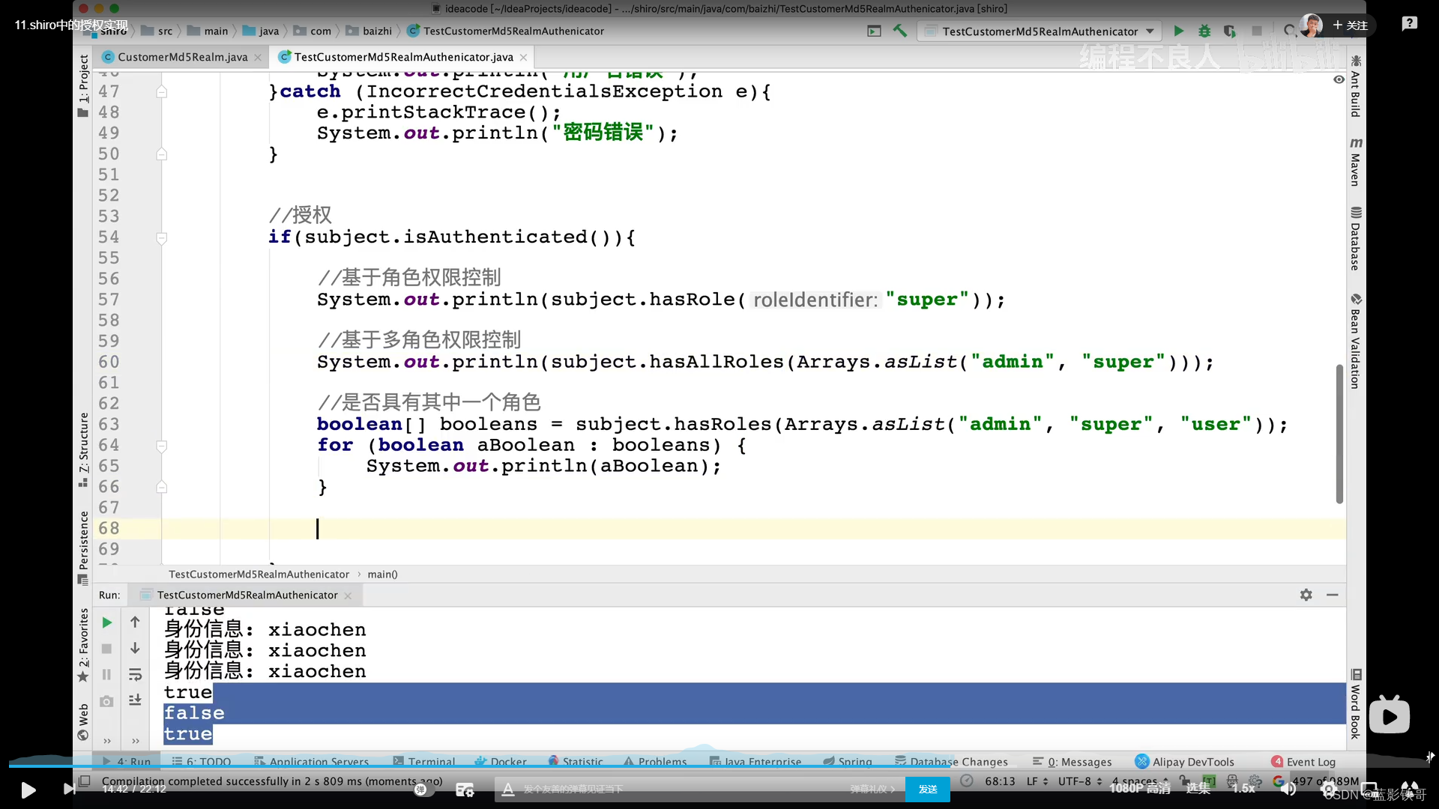
Task: Close the CustomerMd5Realm.java tab
Action: coord(258,58)
